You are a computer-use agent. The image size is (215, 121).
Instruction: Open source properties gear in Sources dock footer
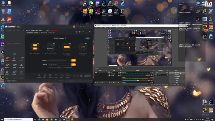[x=114, y=82]
